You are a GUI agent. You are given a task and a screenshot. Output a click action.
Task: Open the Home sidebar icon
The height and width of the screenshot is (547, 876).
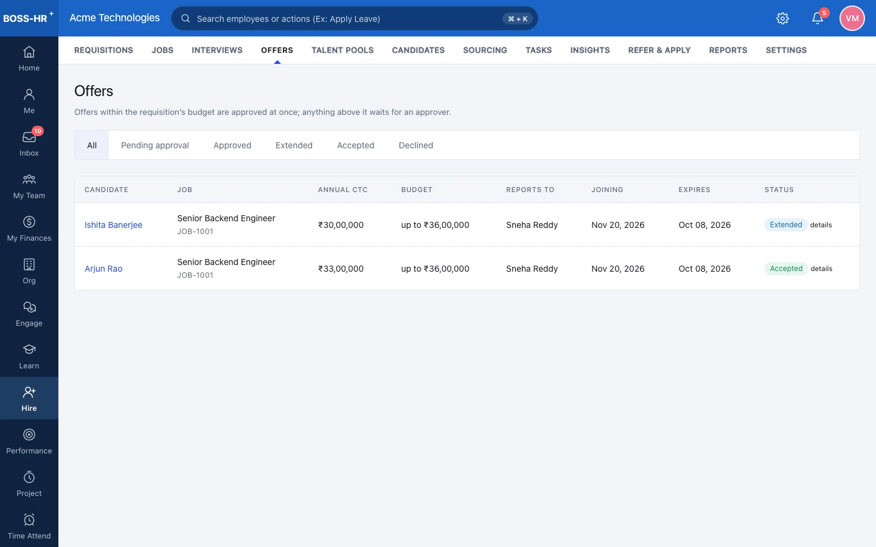29,58
